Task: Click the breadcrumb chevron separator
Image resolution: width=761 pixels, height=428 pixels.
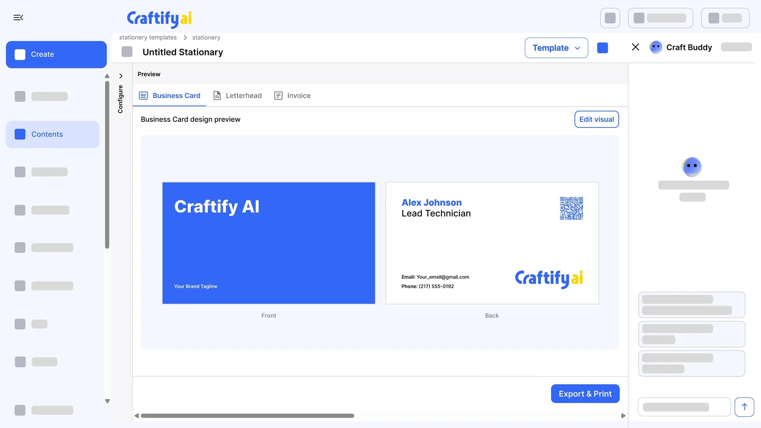Action: 185,38
